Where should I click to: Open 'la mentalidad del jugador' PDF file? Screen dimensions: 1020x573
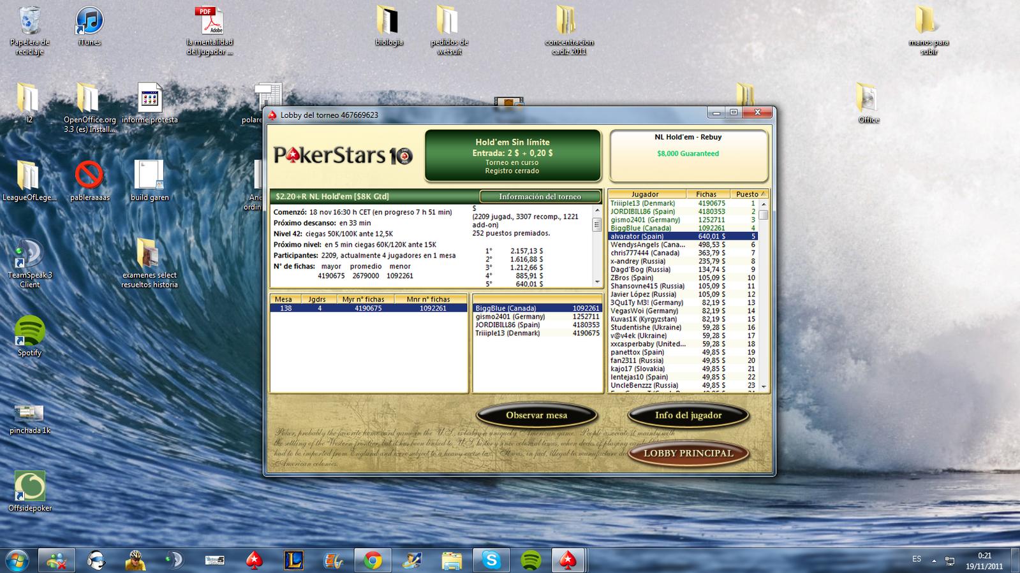pos(209,31)
